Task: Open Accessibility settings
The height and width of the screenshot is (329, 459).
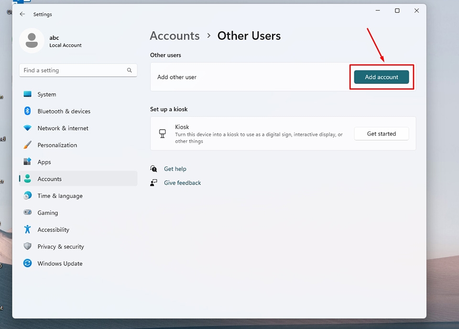Action: (x=78, y=230)
